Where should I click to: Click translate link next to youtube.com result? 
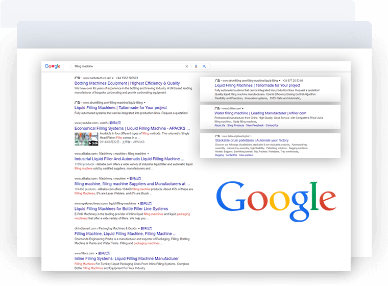click(115, 123)
